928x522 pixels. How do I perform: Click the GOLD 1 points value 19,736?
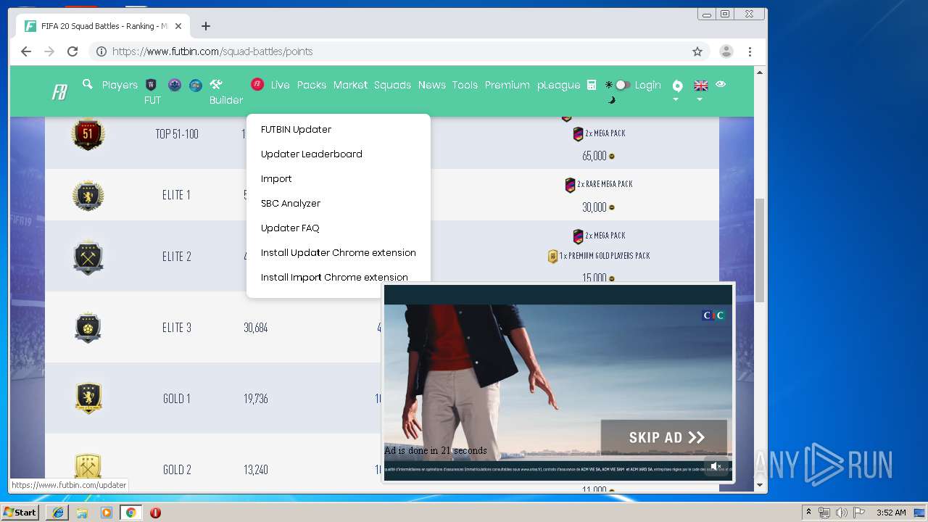click(x=255, y=399)
